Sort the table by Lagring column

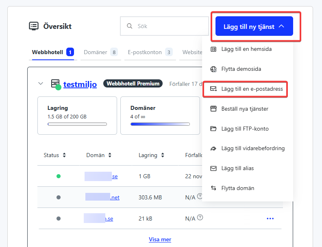coord(151,155)
